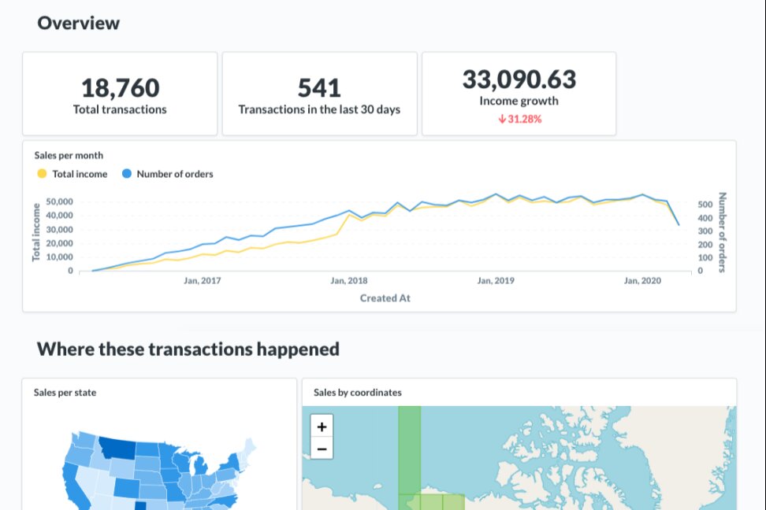Screen dimensions: 766x510
Task: Click the blue Number of orders legend dot
Action: click(125, 174)
